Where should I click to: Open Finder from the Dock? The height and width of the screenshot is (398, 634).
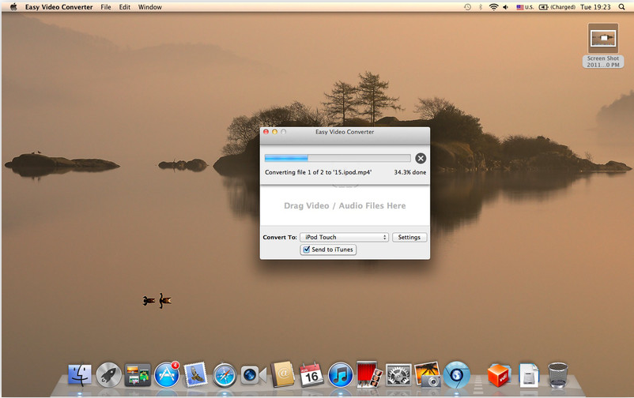pos(80,375)
